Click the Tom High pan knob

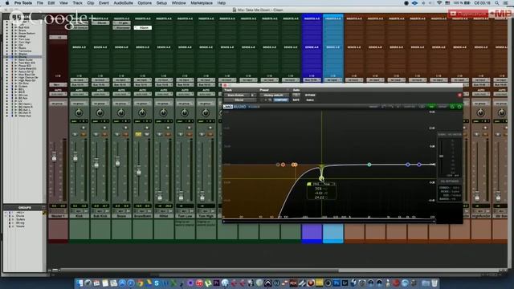(x=206, y=113)
